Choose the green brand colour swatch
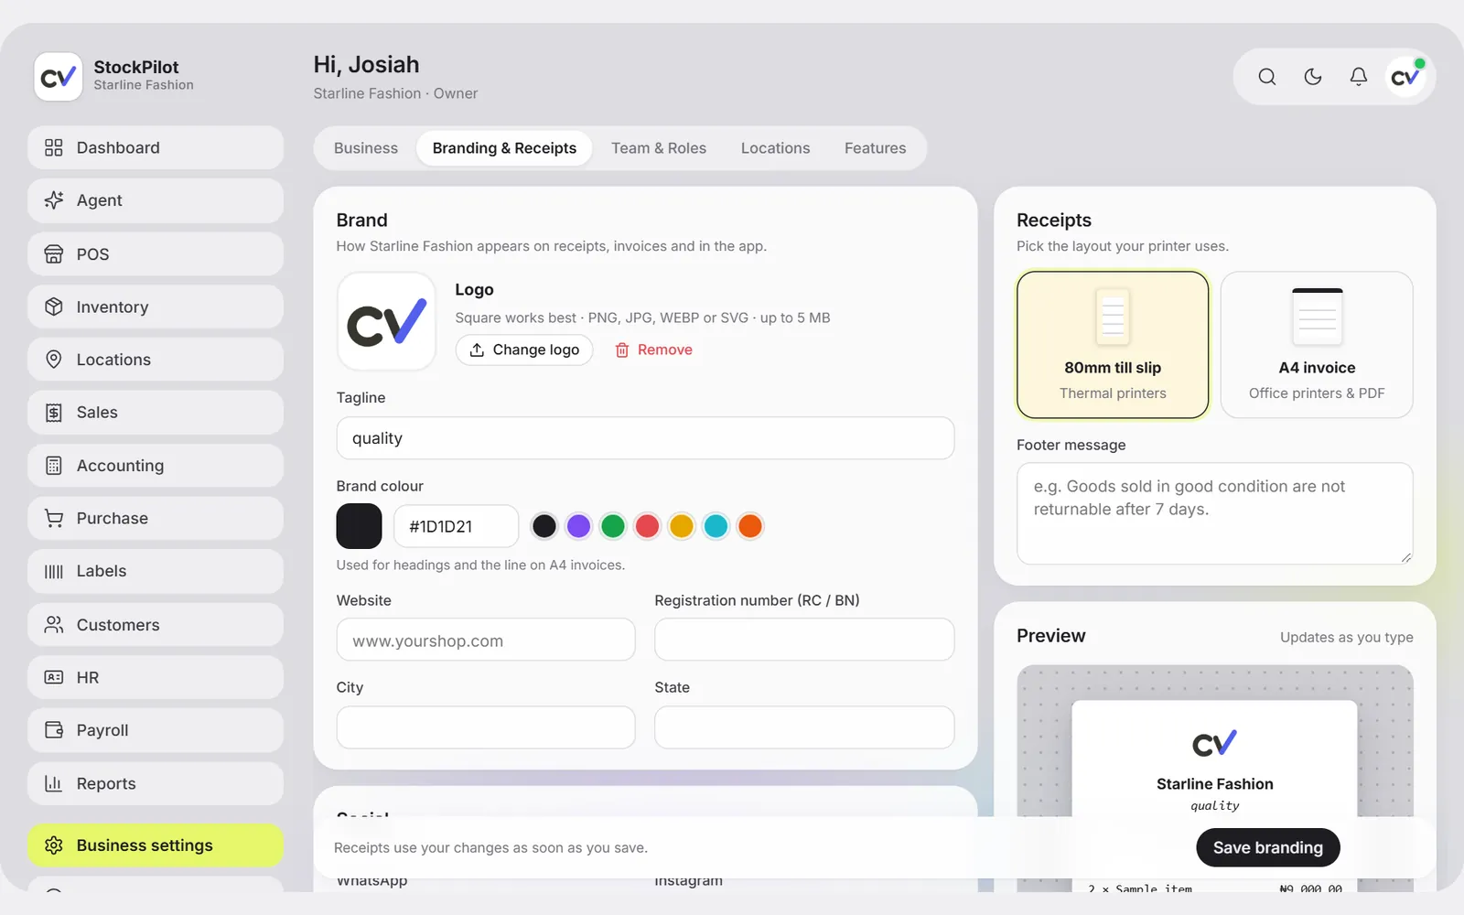Screen dimensions: 1464x915 point(613,526)
